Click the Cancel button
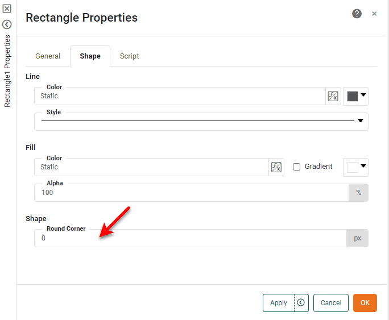The height and width of the screenshot is (320, 389). (331, 303)
